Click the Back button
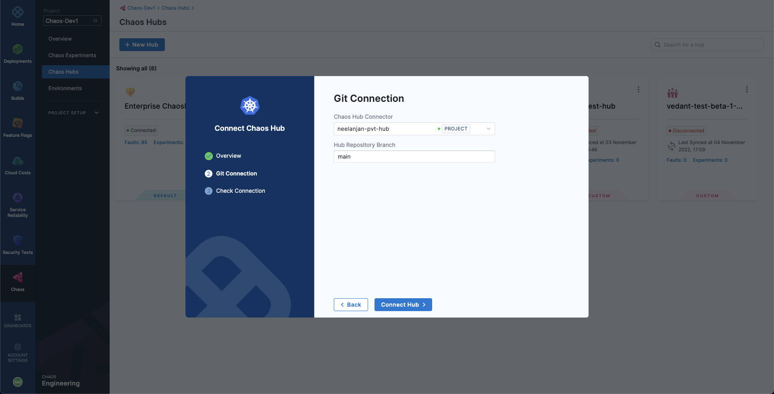The height and width of the screenshot is (394, 774). point(350,305)
